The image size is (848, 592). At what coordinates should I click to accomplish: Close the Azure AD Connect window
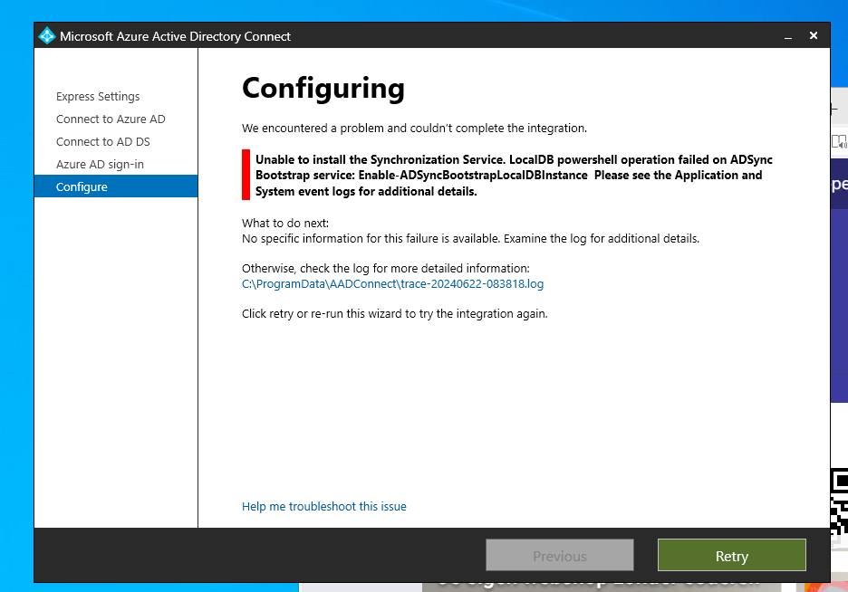click(x=814, y=35)
